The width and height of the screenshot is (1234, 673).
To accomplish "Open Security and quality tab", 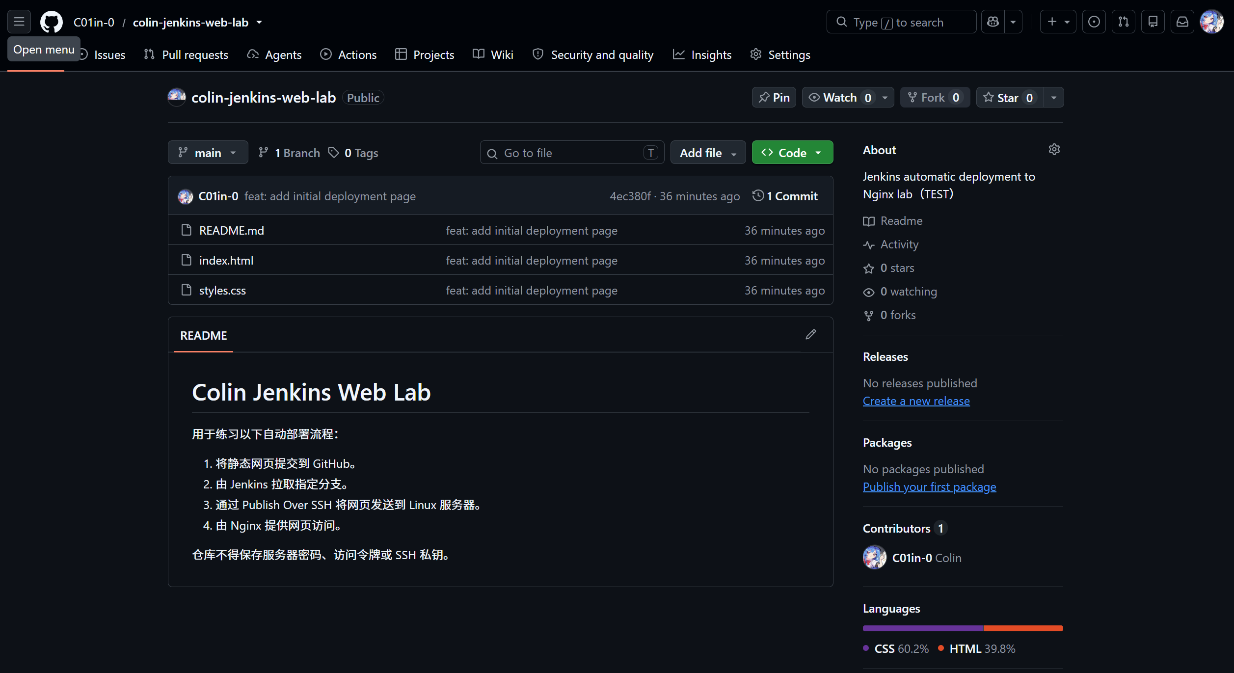I will [x=593, y=54].
